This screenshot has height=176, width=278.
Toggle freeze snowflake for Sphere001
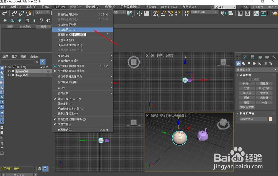48,71
